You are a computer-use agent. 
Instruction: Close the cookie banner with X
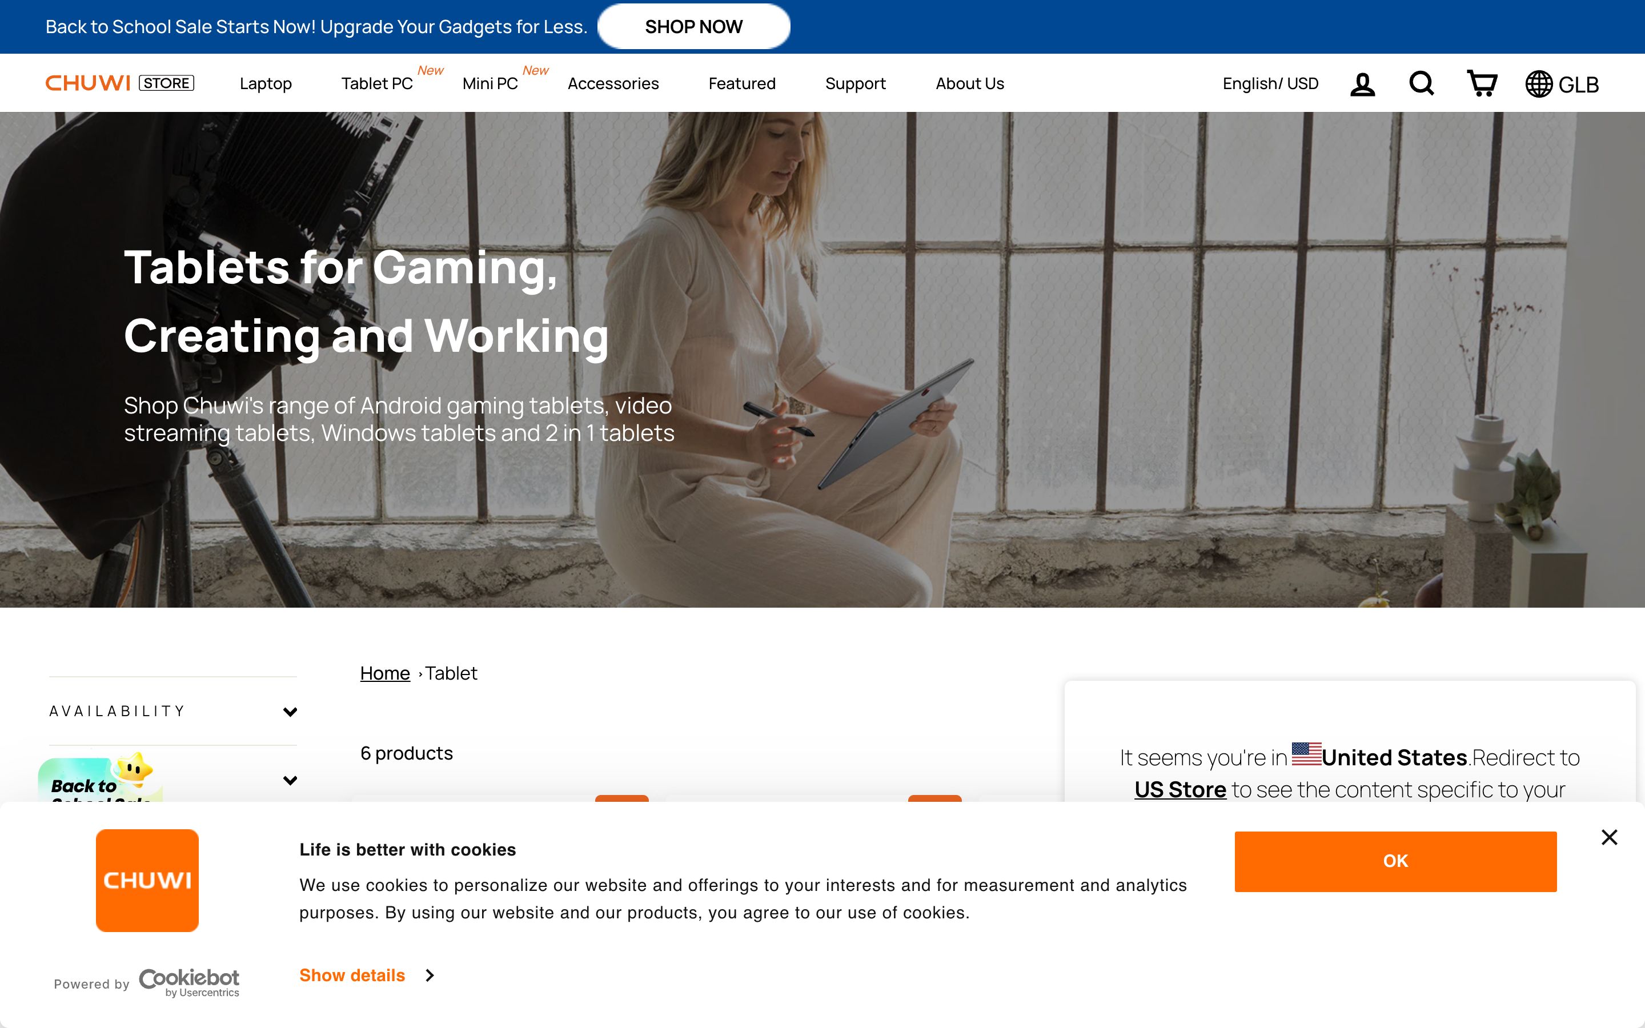(1609, 837)
